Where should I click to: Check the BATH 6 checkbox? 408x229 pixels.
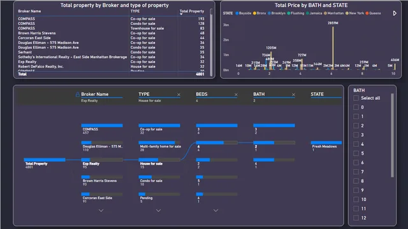356,163
